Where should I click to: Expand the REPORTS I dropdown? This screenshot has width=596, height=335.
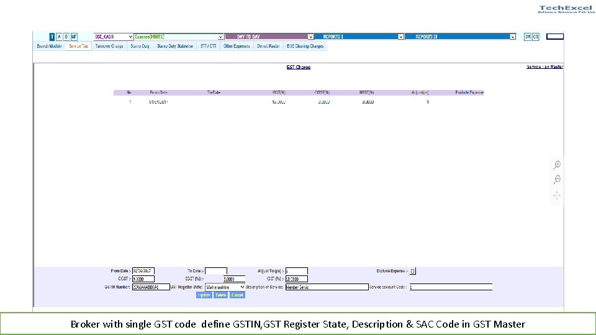(359, 37)
